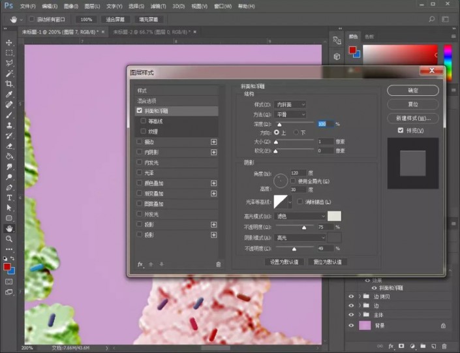Click plus button next to 颜色叠加
The image size is (460, 353).
click(213, 183)
